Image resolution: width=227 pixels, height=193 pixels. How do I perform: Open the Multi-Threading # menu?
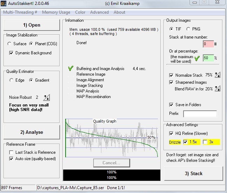pyautogui.click(x=20, y=12)
